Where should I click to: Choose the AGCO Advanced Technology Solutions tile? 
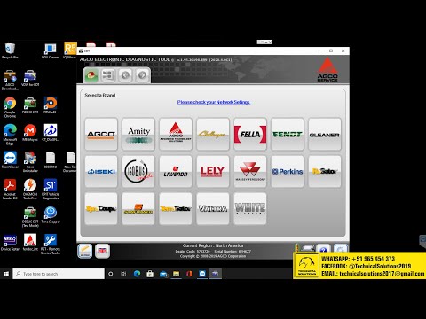point(176,135)
